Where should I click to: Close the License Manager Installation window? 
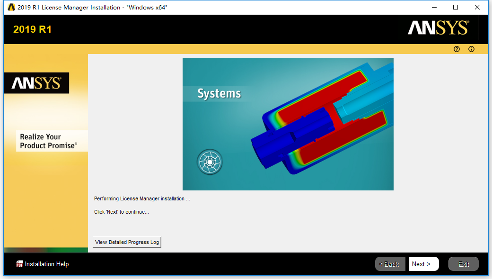pos(477,7)
